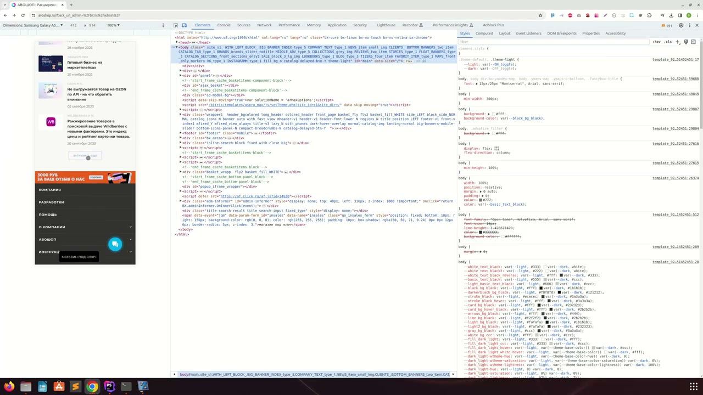
Task: Open DevTools settings gear
Action: pyautogui.click(x=681, y=25)
